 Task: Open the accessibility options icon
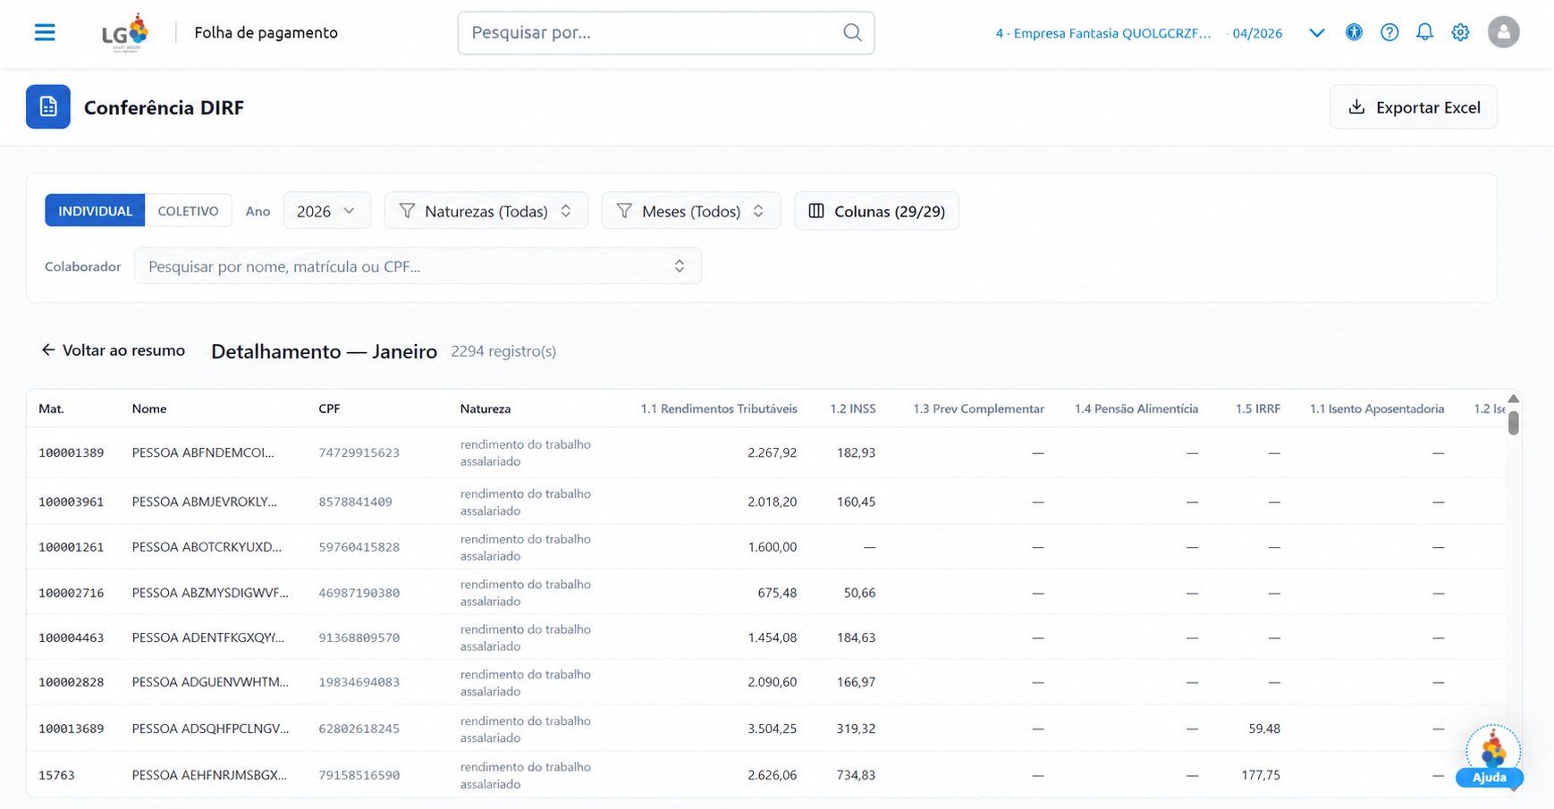point(1354,33)
